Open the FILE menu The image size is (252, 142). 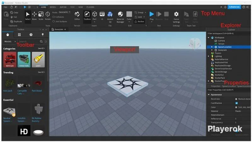5,7
